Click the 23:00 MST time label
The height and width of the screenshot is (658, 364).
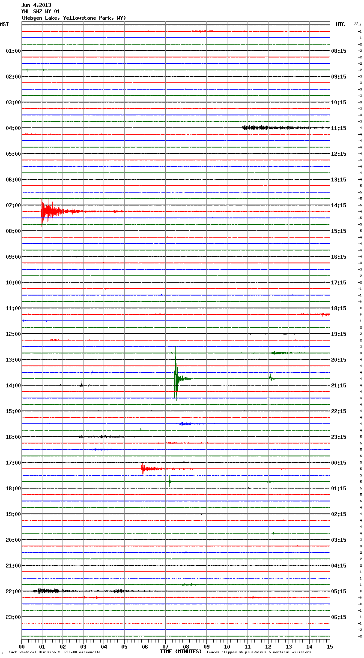(x=13, y=617)
